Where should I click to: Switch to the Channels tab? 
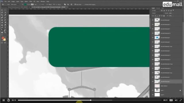click(158, 8)
